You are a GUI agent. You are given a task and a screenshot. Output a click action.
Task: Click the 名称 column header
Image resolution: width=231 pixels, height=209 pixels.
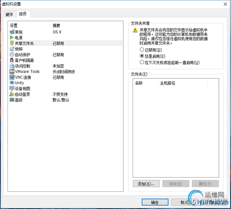(x=146, y=83)
